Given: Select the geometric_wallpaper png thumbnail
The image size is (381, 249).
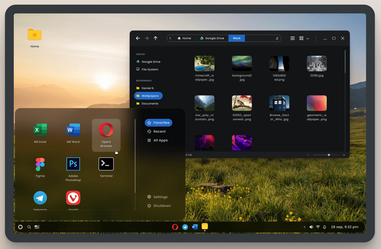Looking at the screenshot, I should [317, 103].
